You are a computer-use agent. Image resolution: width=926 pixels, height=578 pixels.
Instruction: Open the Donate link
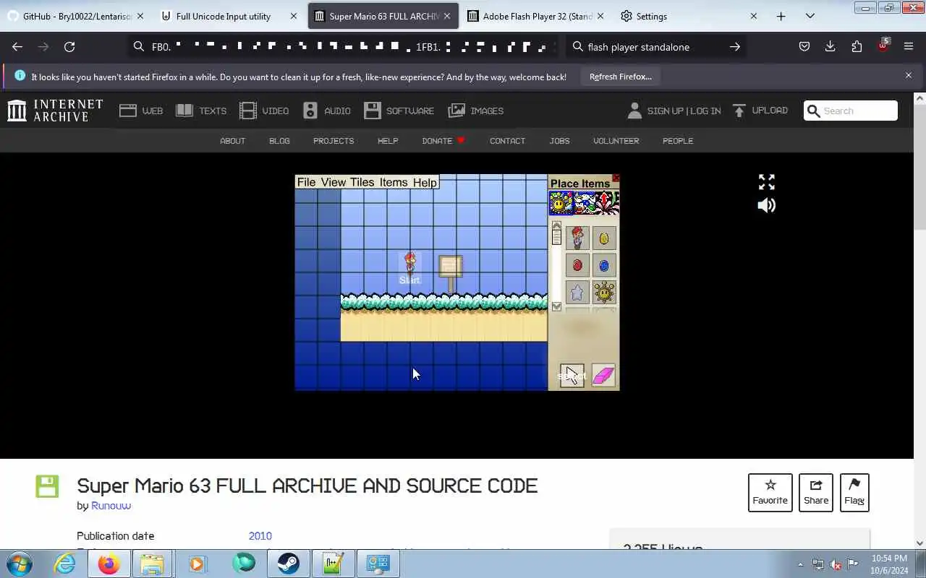443,141
